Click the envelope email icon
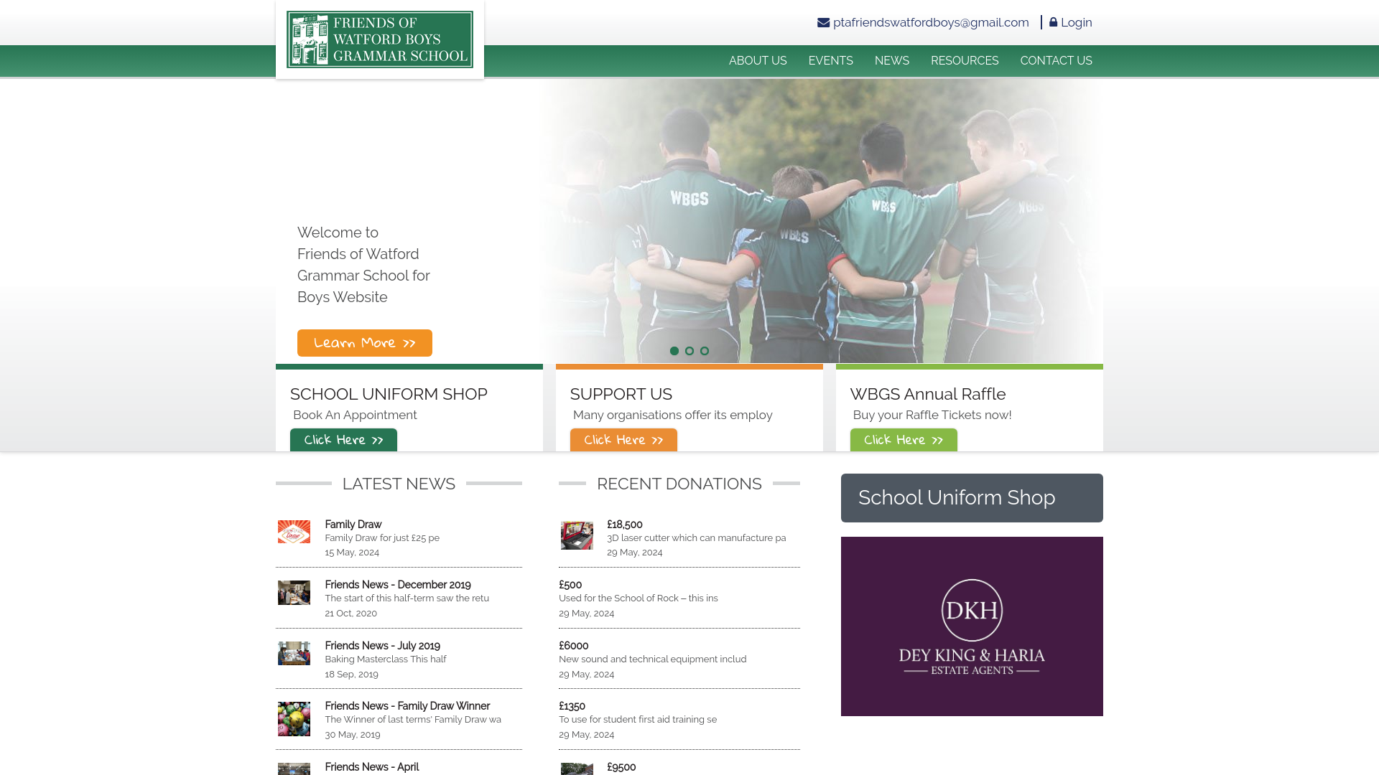The width and height of the screenshot is (1379, 775). point(823,22)
